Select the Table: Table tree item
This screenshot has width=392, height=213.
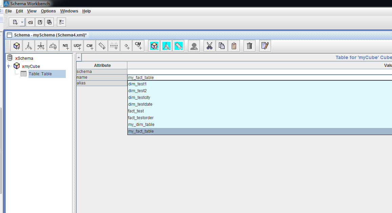click(x=40, y=74)
